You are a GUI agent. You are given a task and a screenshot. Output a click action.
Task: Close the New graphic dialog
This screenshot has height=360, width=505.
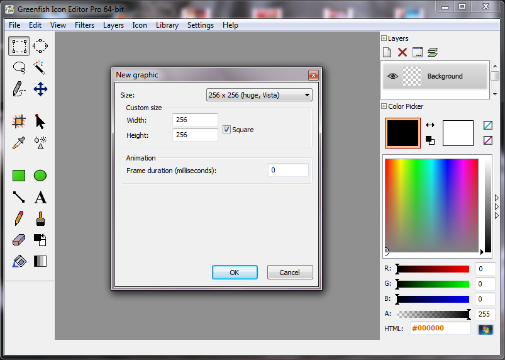(313, 75)
